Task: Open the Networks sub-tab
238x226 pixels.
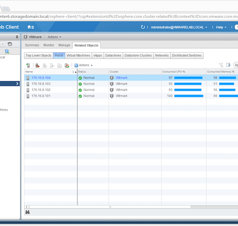Action: (x=162, y=56)
